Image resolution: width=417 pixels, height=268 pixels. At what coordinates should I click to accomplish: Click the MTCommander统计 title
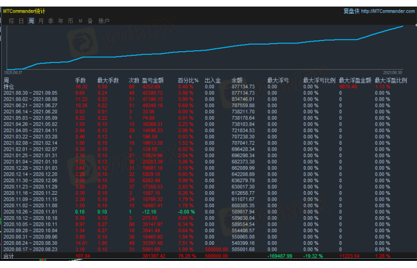24,11
